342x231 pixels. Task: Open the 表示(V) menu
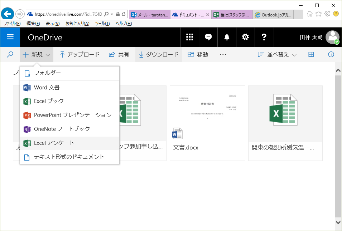53,24
